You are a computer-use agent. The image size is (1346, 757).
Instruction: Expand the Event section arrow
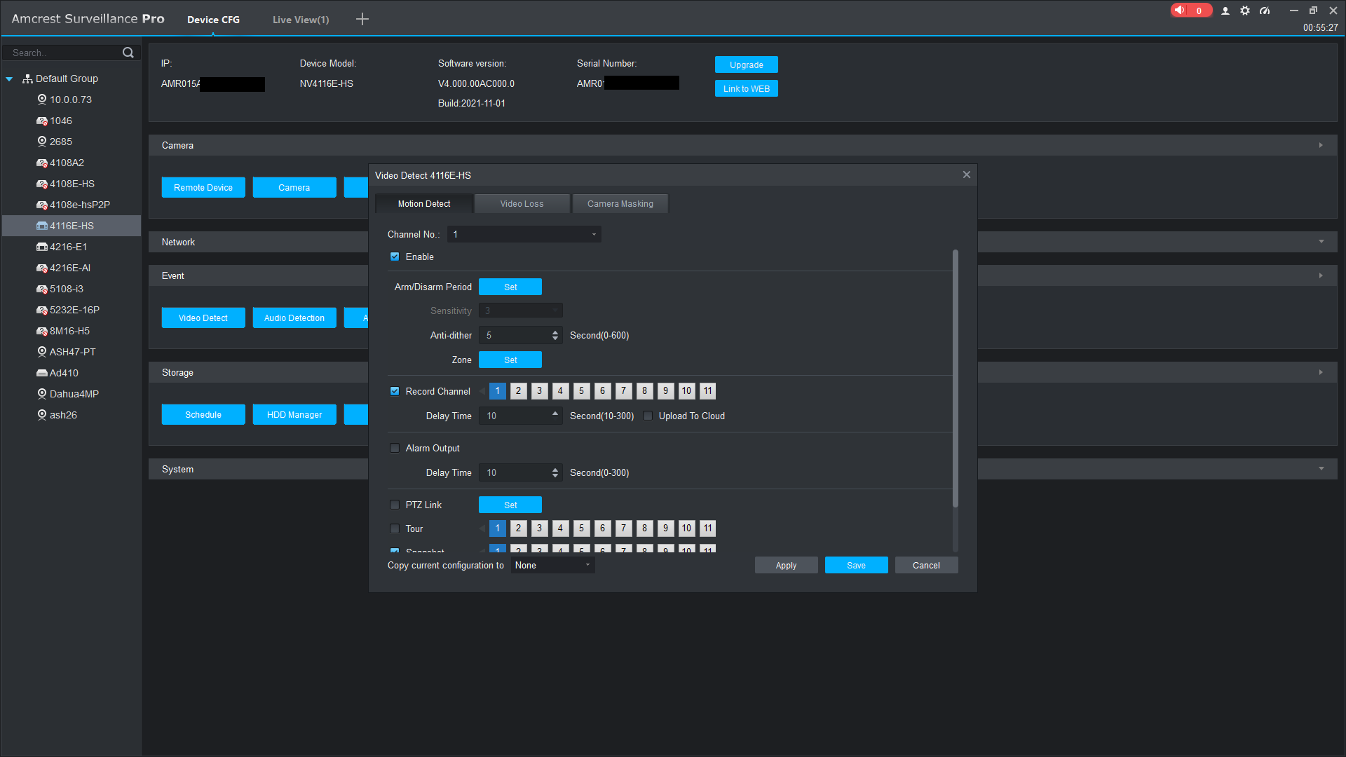tap(1321, 275)
